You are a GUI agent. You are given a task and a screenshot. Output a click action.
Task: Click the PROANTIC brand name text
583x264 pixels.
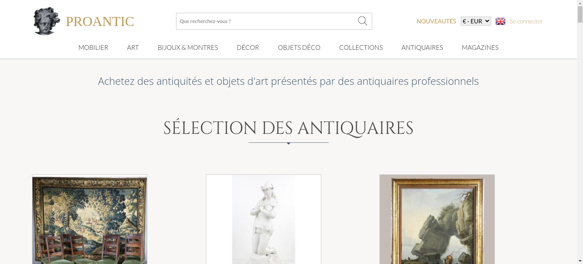pos(100,22)
